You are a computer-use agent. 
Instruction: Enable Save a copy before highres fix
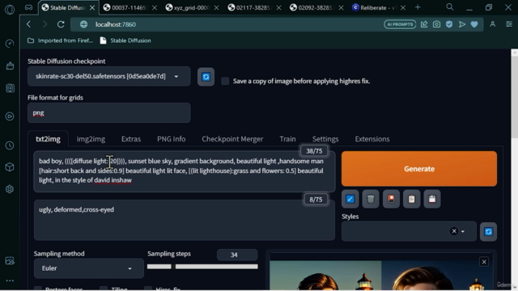coord(225,81)
